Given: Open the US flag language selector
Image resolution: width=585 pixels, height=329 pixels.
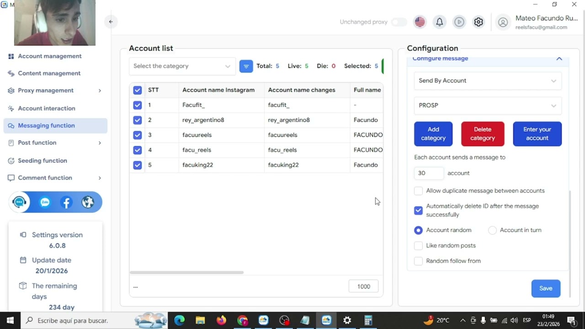Looking at the screenshot, I should (420, 22).
